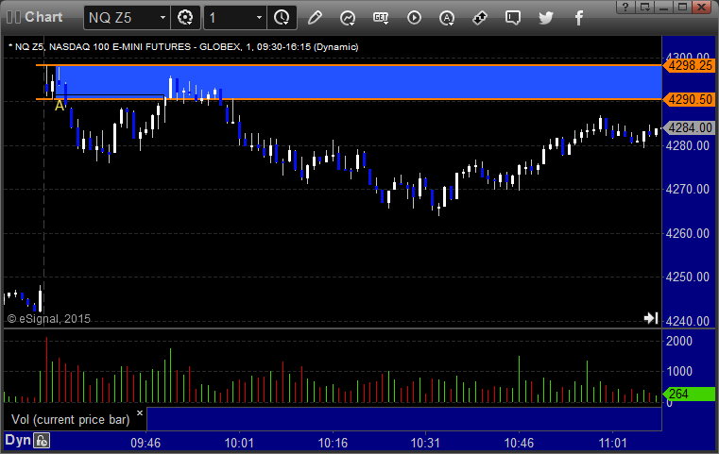Click the symbol link arrows icon
Viewport: 719px width, 454px height.
click(x=480, y=18)
